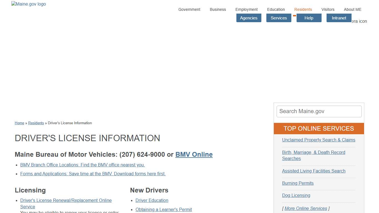Click the Home breadcrumb link
379x213 pixels.
click(x=19, y=123)
